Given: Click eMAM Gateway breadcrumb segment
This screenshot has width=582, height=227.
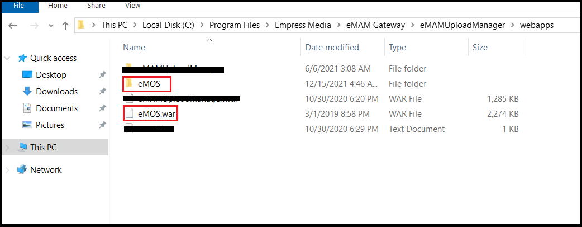Looking at the screenshot, I should click(x=376, y=25).
